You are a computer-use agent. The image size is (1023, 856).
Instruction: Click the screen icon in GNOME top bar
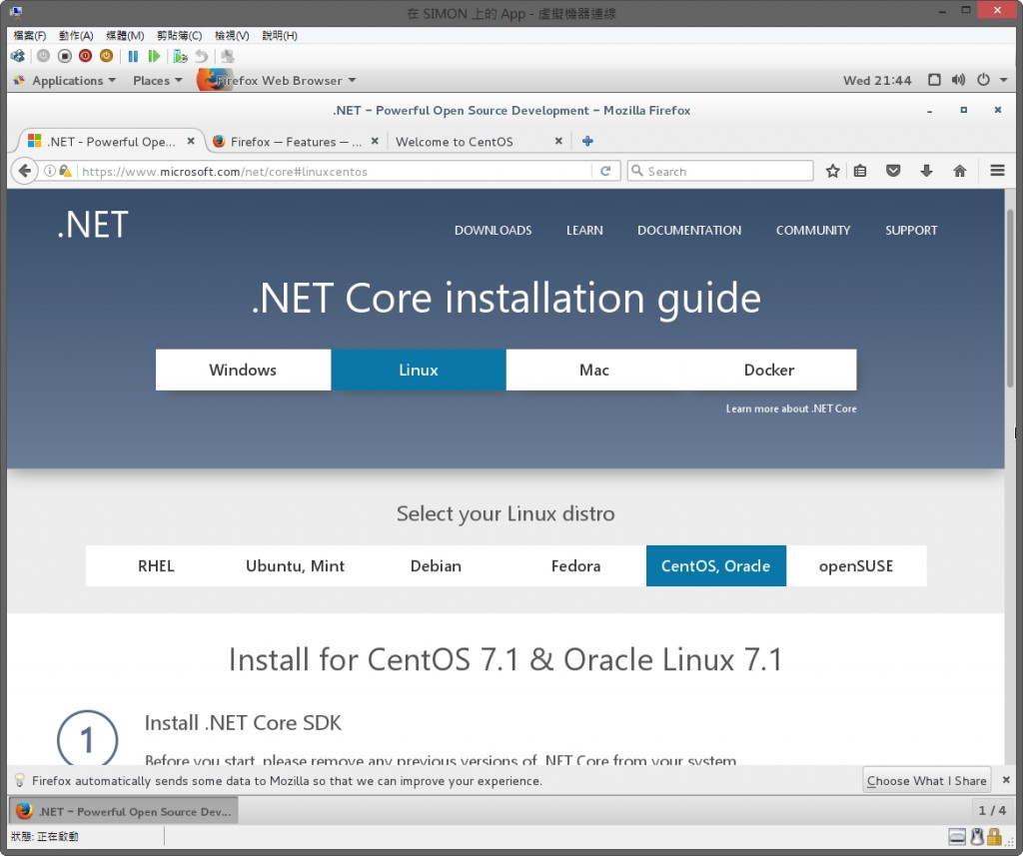pos(934,80)
